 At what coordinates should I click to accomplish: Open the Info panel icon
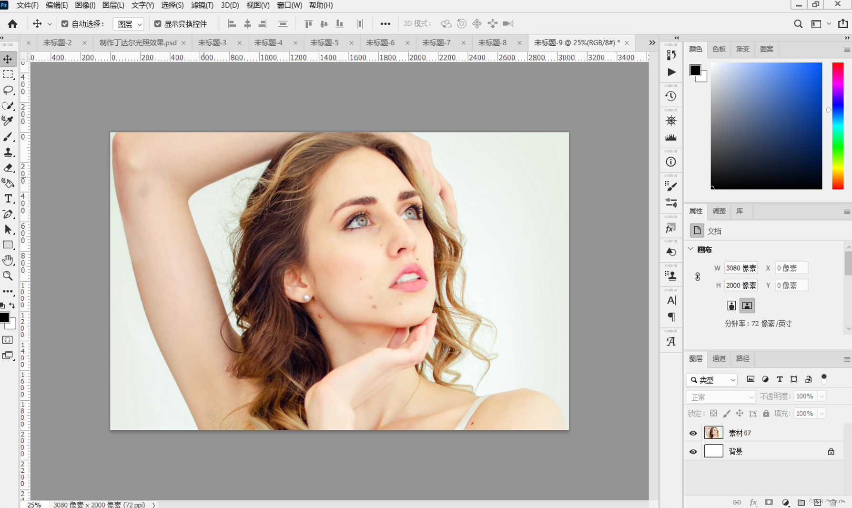[x=671, y=162]
